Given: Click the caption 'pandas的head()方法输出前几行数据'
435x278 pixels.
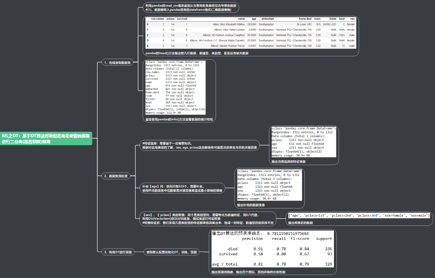Looking at the screenshot, I should 197,53.
